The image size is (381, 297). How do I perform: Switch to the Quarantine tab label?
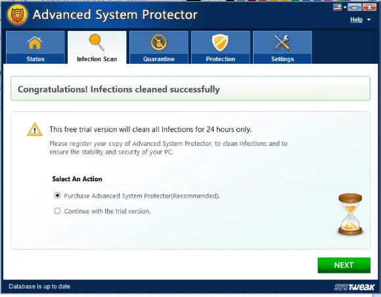(159, 59)
